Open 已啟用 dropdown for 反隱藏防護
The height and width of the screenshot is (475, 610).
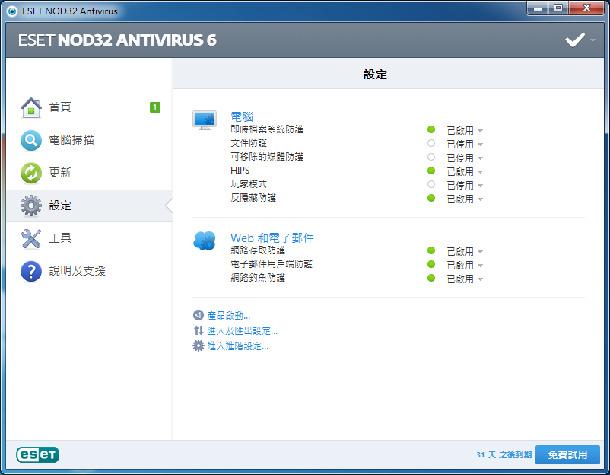click(465, 199)
